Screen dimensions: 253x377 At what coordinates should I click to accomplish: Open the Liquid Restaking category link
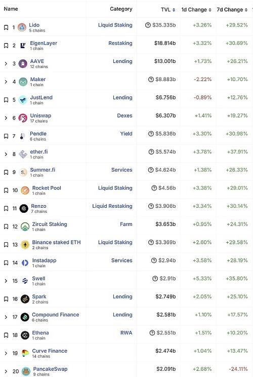[112, 206]
